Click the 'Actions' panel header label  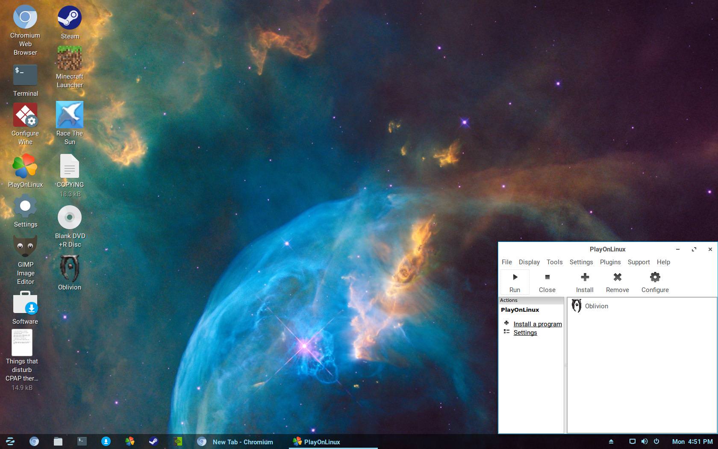[509, 300]
